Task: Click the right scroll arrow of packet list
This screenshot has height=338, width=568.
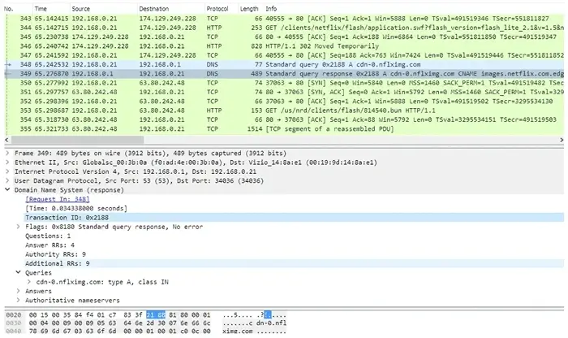Action: (x=562, y=140)
